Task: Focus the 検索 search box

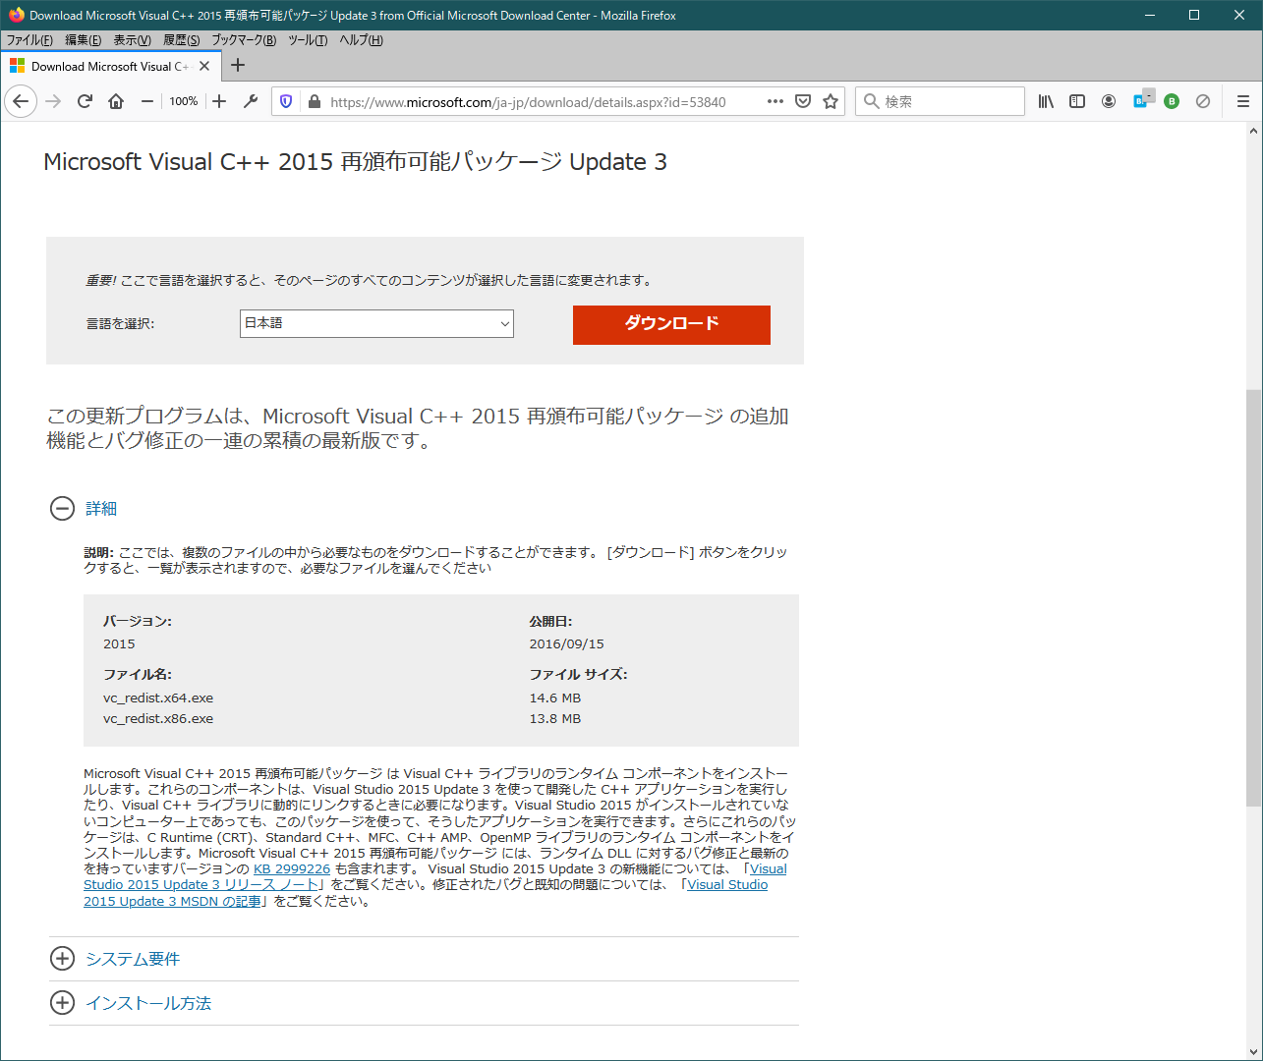Action: 942,101
